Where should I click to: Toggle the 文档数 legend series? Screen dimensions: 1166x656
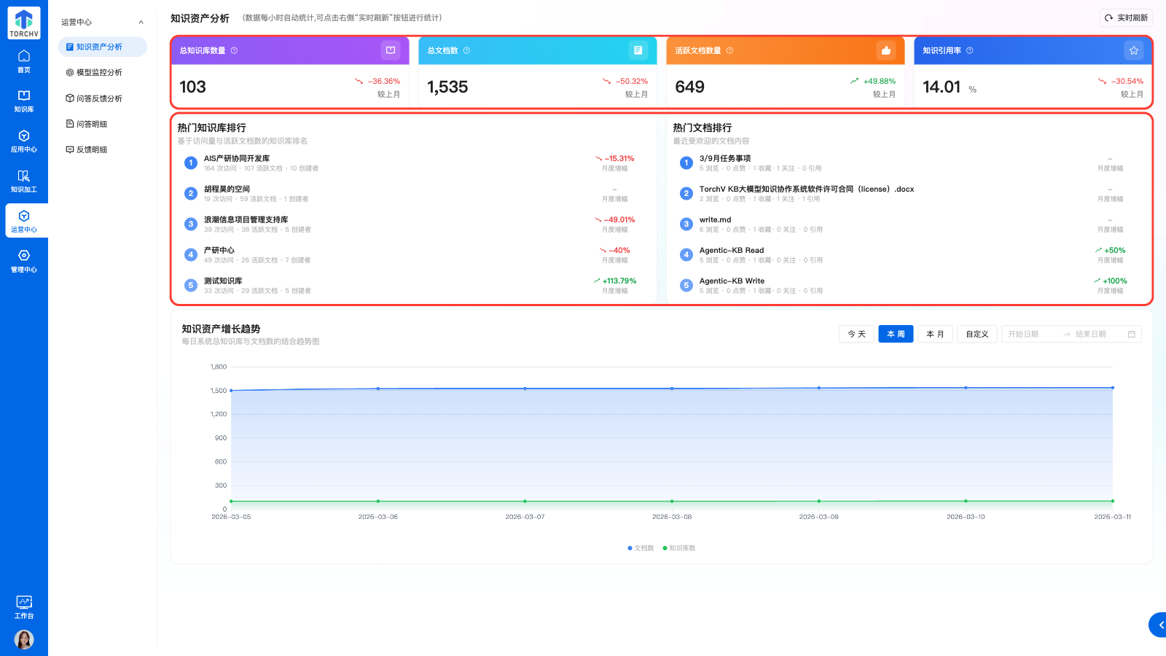(x=641, y=548)
